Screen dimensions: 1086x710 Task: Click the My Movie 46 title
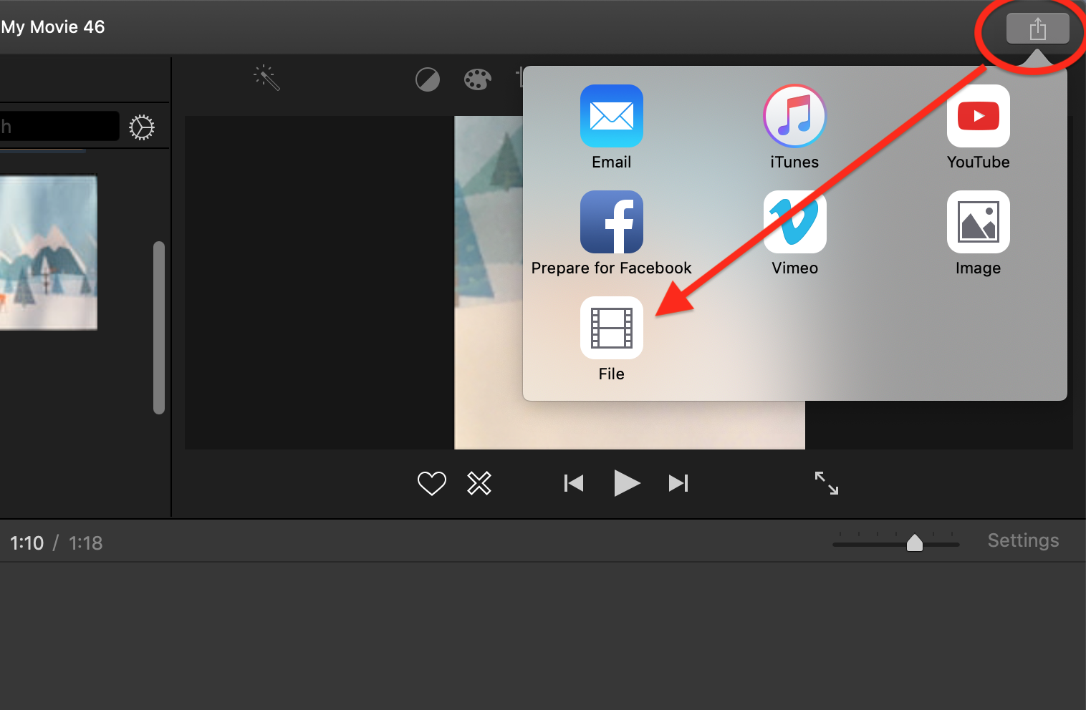(x=53, y=27)
